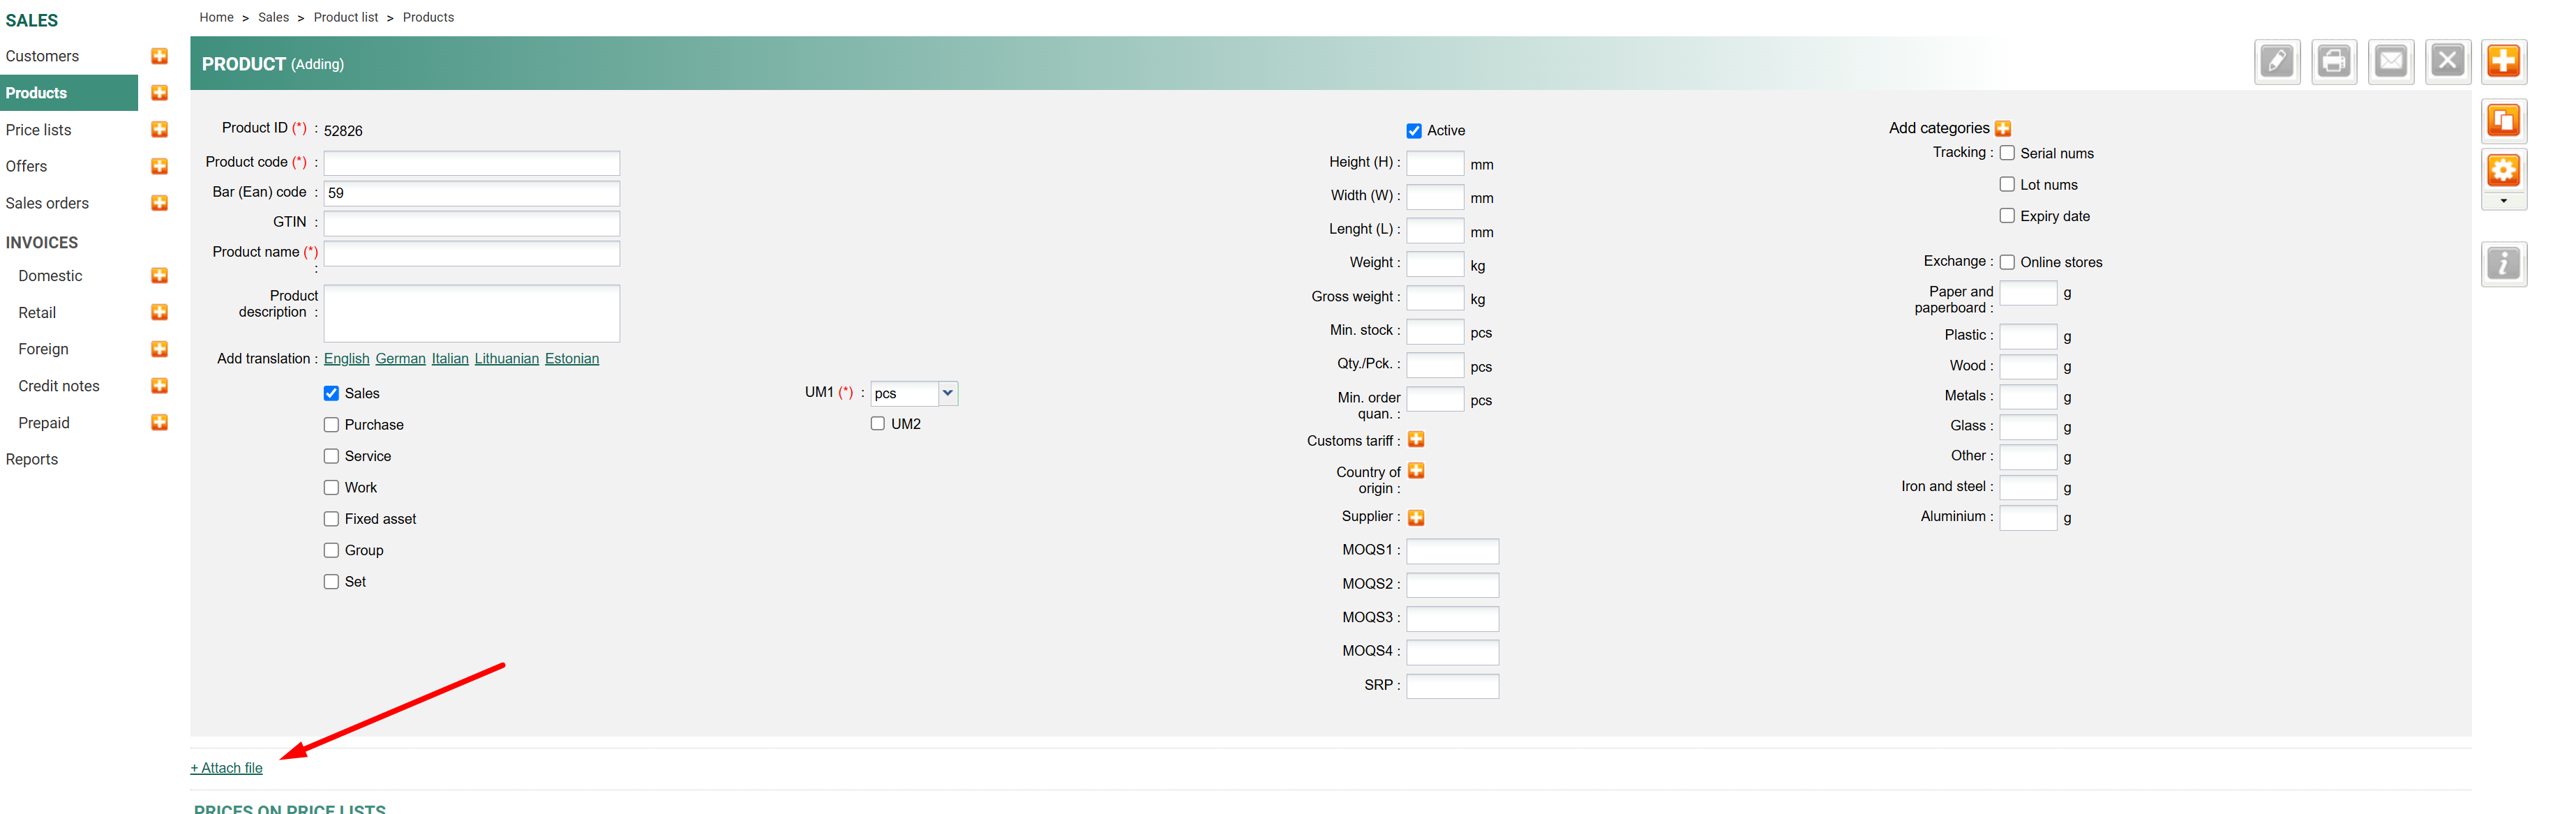Click the Product name input field
The width and height of the screenshot is (2576, 814).
click(x=471, y=254)
